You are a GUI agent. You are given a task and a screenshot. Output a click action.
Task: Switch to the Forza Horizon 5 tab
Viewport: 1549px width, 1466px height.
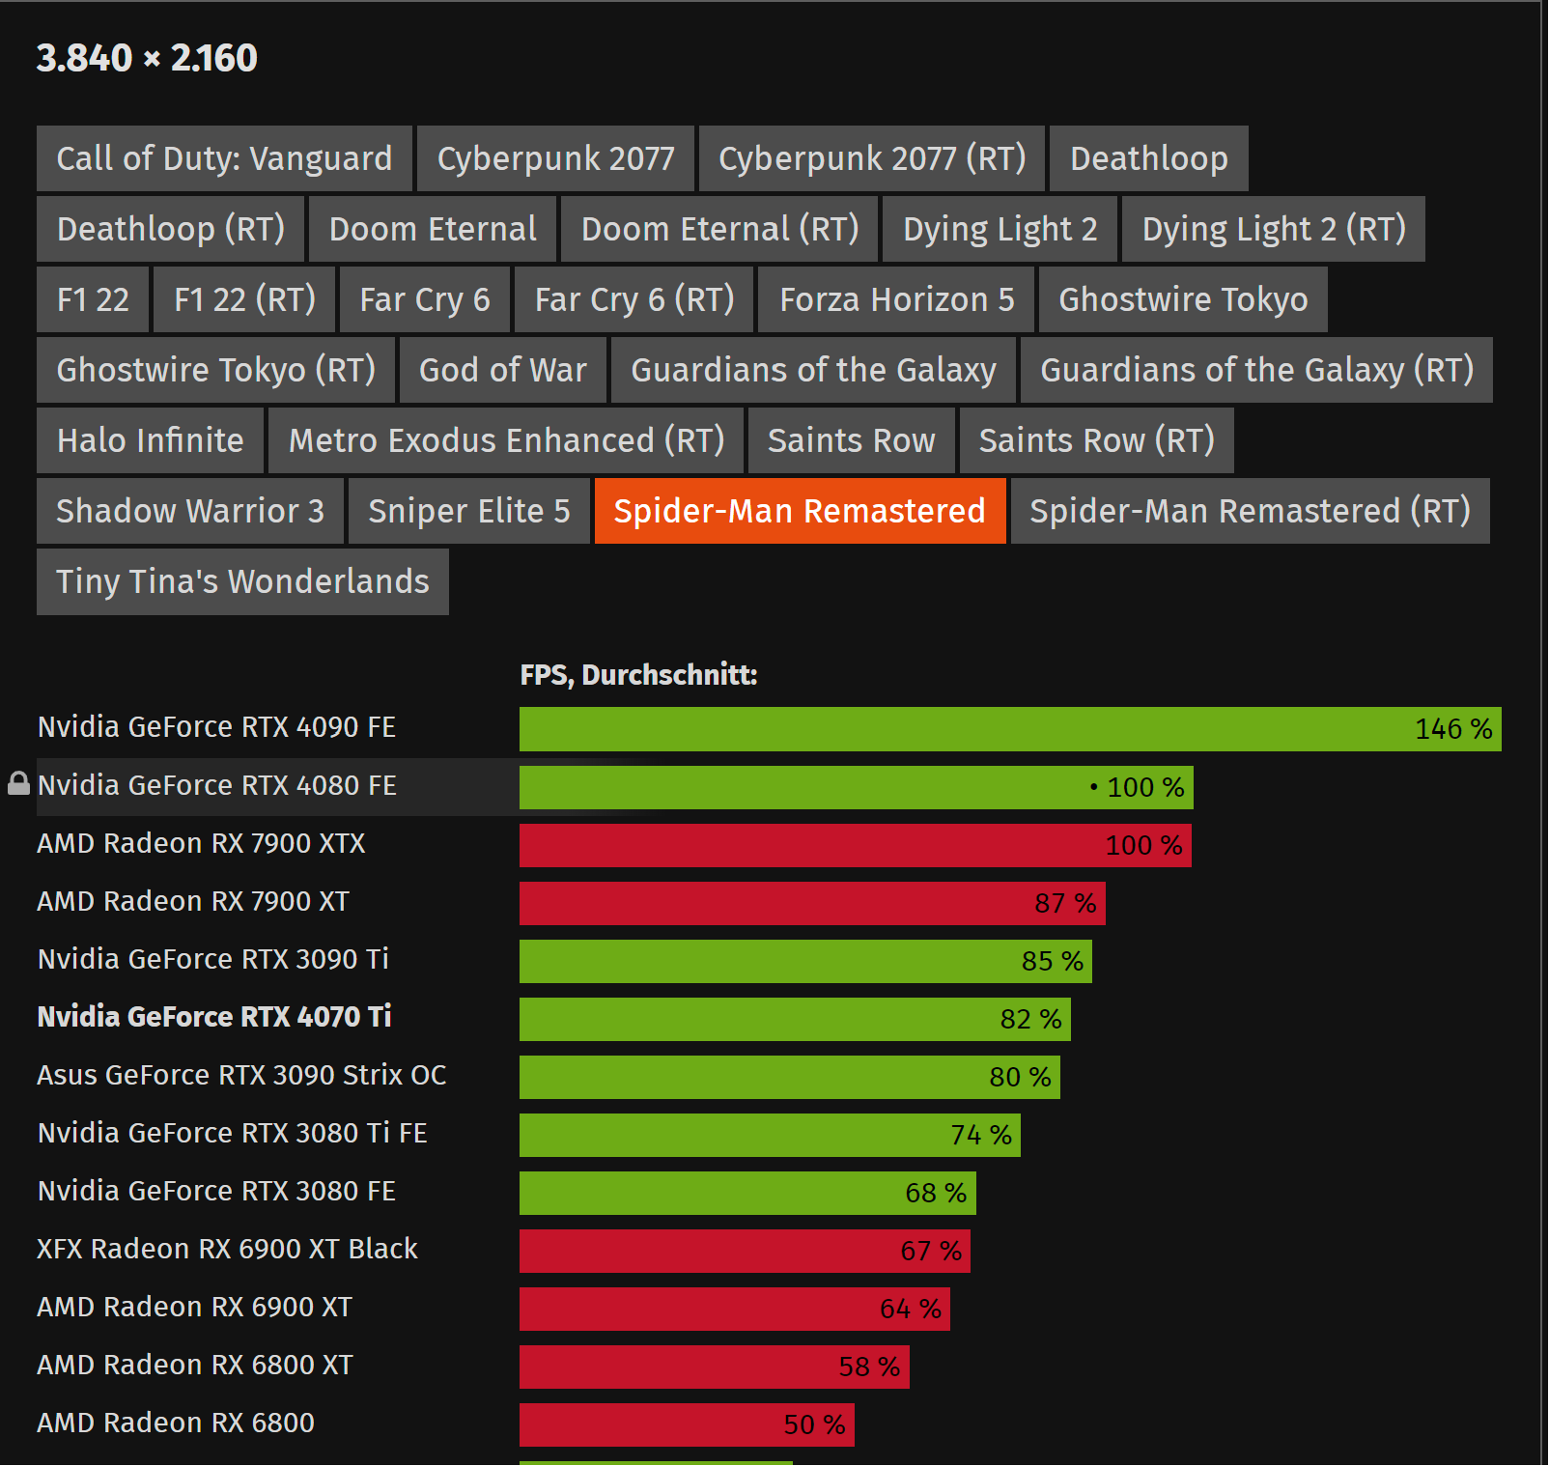click(x=897, y=299)
